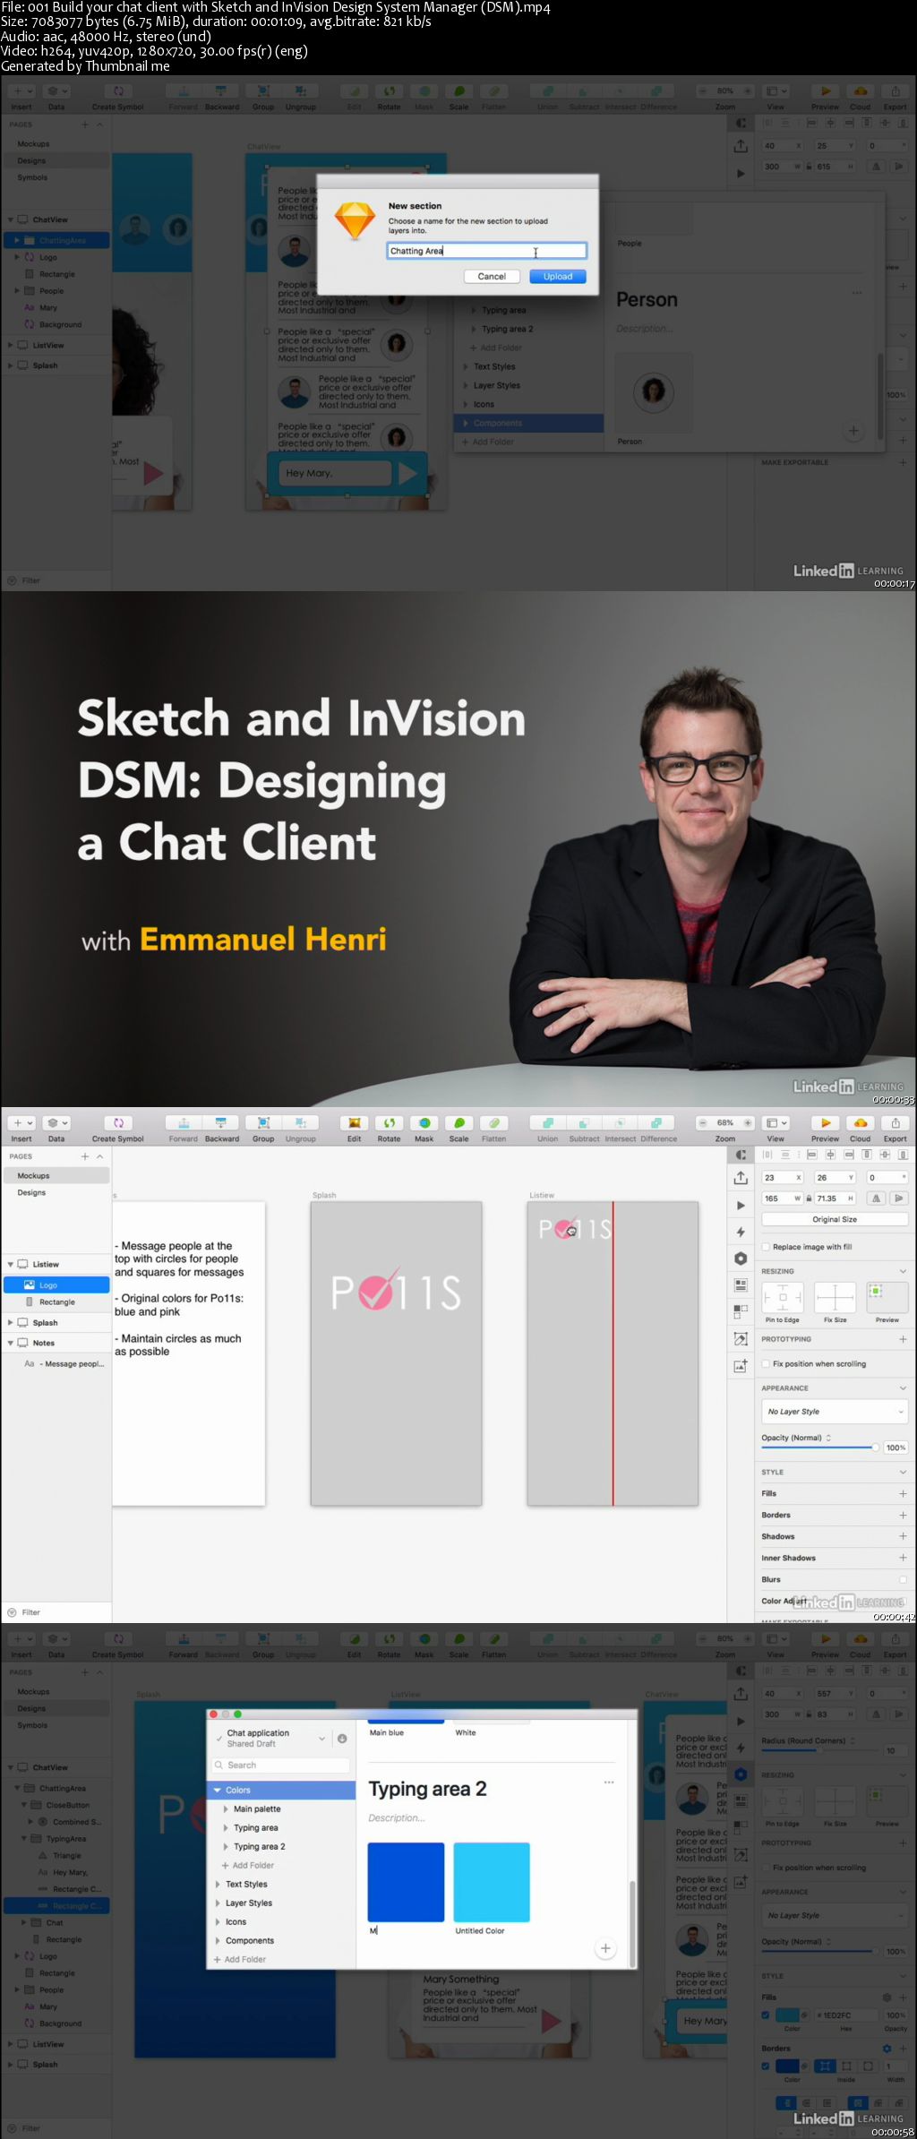Click Export icon in the undimmed Sketch toolbar

(896, 1122)
